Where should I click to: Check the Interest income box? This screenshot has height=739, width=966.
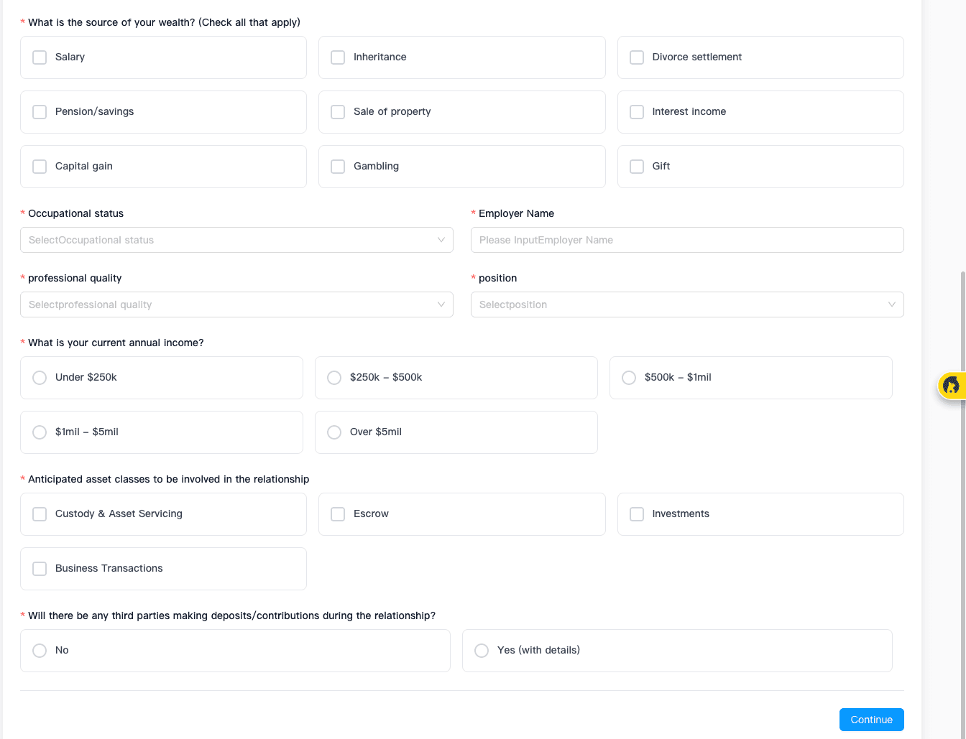(637, 112)
